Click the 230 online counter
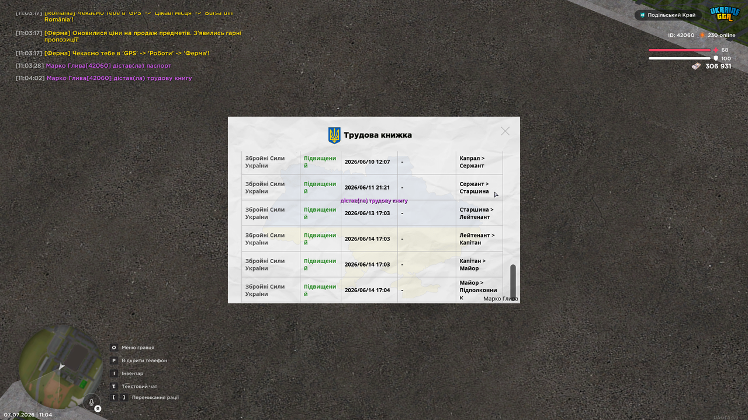The width and height of the screenshot is (748, 420). pyautogui.click(x=722, y=36)
